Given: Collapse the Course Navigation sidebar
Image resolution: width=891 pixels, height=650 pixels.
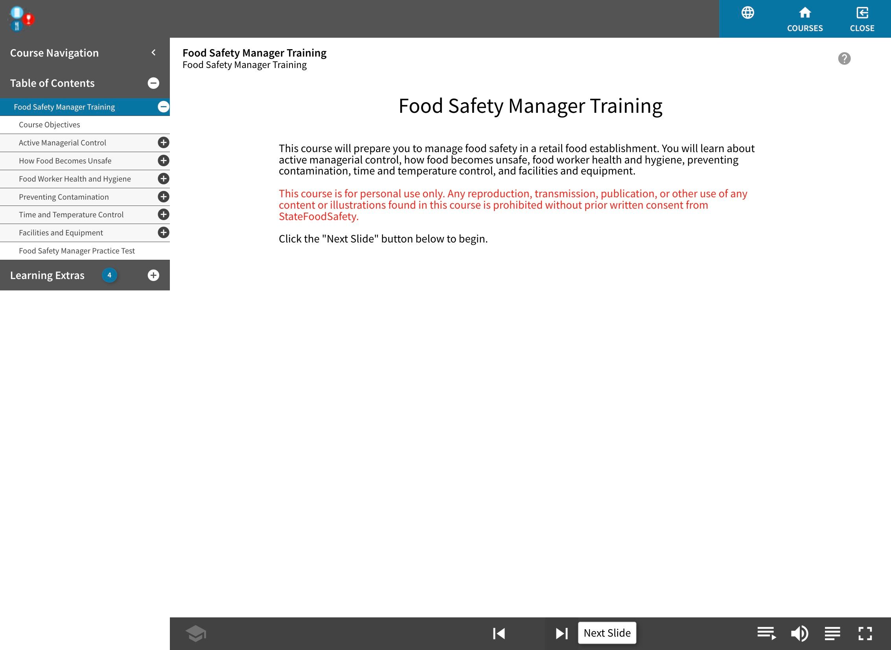Looking at the screenshot, I should 154,53.
